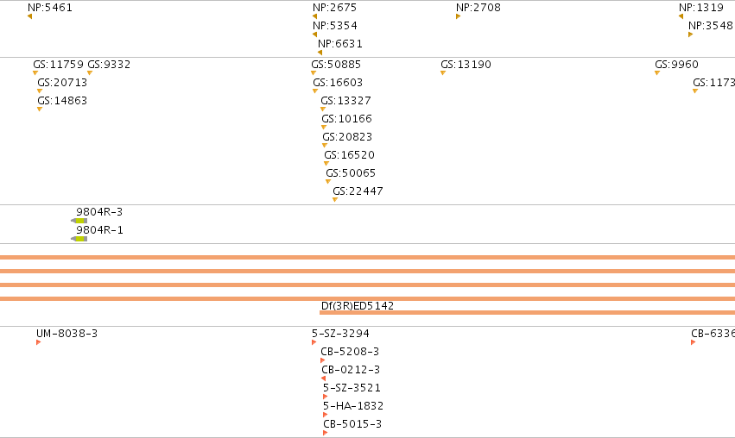
Task: Click the NP:5461 insertion marker triangle
Action: (30, 16)
